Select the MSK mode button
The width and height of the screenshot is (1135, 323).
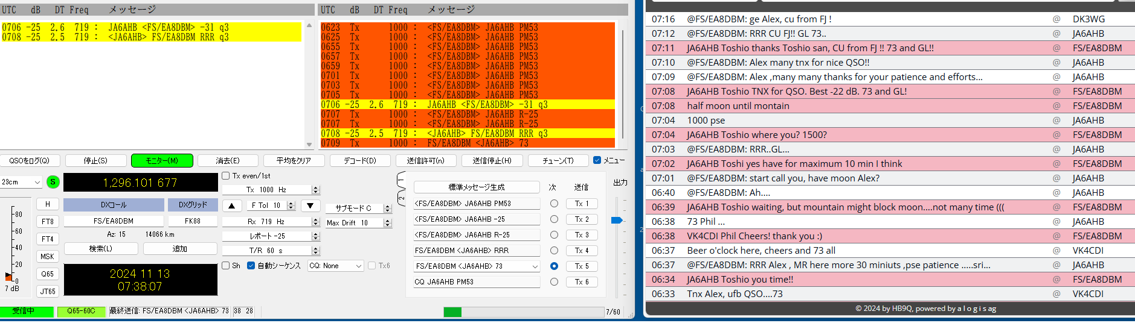48,257
